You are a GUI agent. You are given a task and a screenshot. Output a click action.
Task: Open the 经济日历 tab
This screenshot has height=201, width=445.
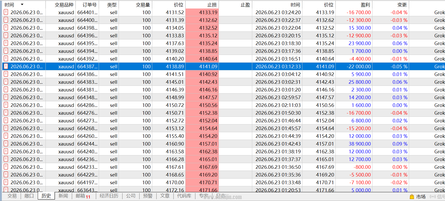pos(109,196)
